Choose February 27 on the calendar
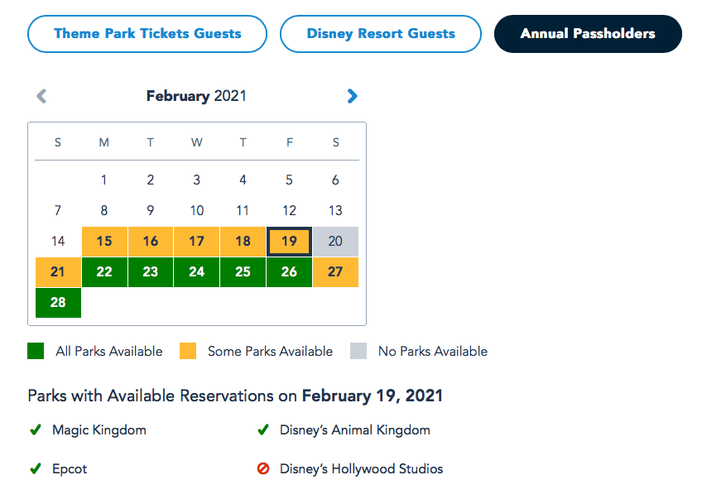Screen dimensions: 726x499 click(335, 272)
